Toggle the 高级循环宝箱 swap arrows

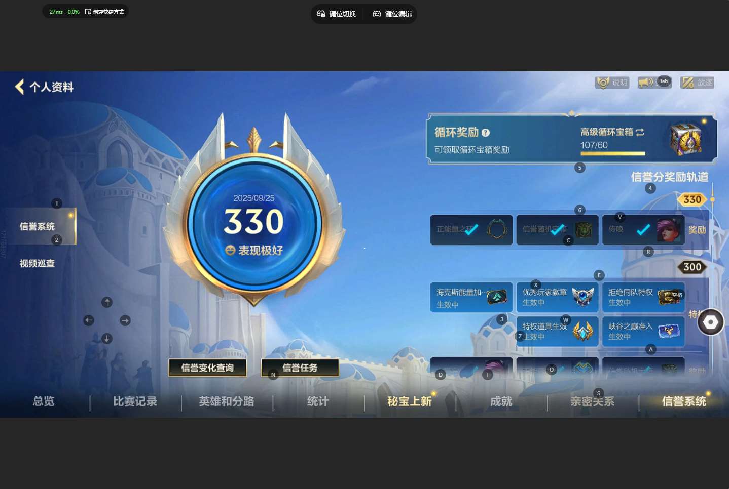click(640, 132)
